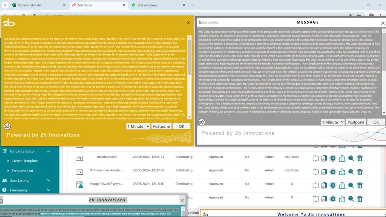Click the Emergency exclamation icon in sidebar
This screenshot has height=217, width=386.
click(x=5, y=190)
